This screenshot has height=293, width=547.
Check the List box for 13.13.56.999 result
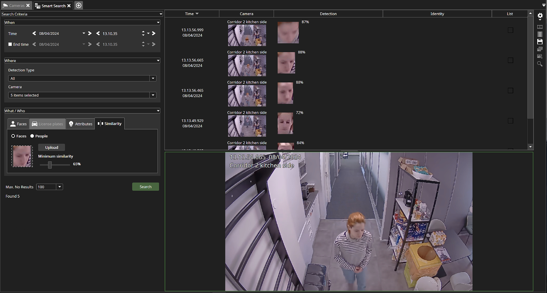(x=510, y=30)
